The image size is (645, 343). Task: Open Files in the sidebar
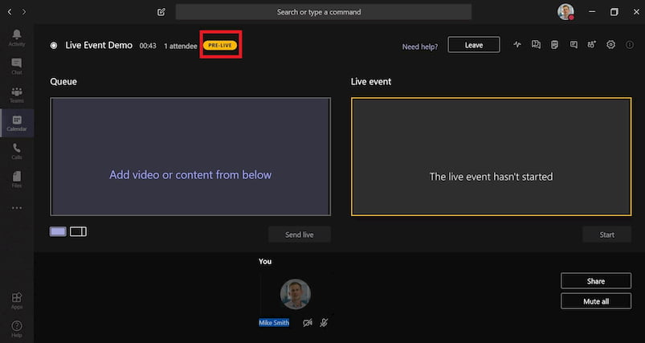point(17,180)
